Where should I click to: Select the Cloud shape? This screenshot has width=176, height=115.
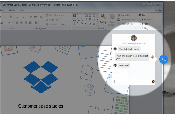(x=94, y=20)
